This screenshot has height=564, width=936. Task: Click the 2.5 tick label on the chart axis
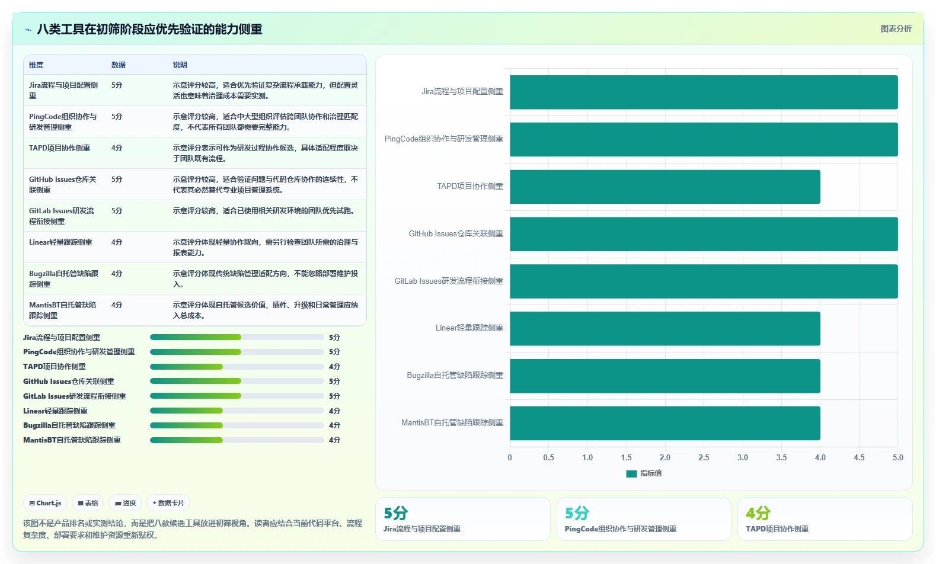[704, 457]
